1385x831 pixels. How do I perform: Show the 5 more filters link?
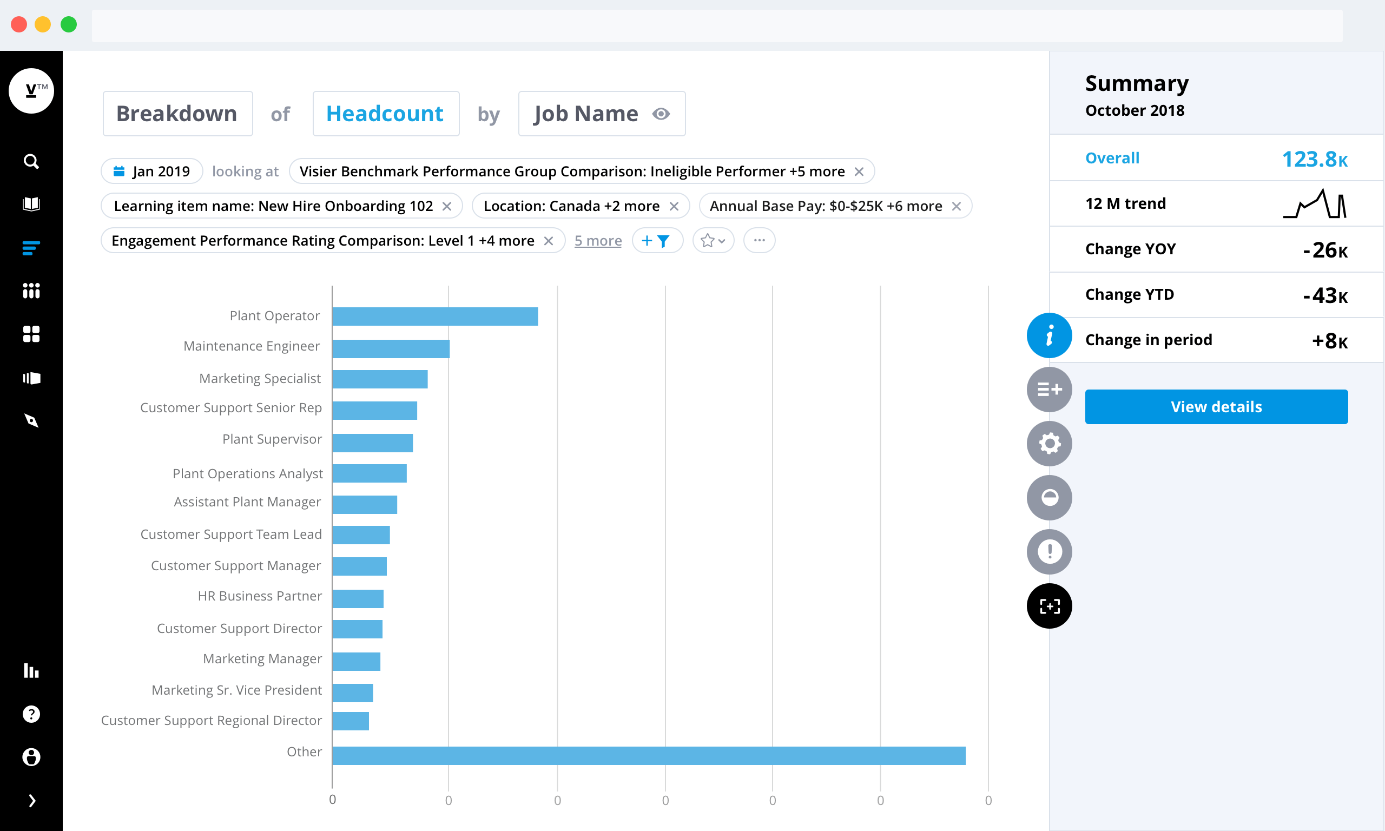(x=598, y=241)
